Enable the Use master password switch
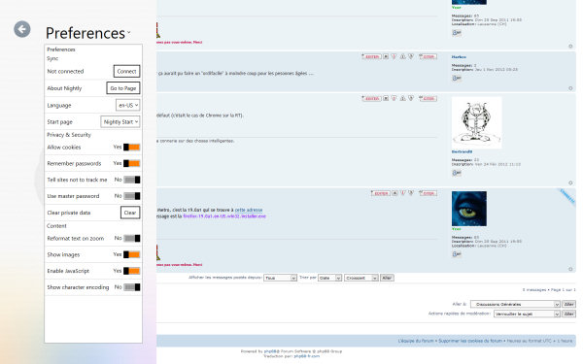 [131, 196]
